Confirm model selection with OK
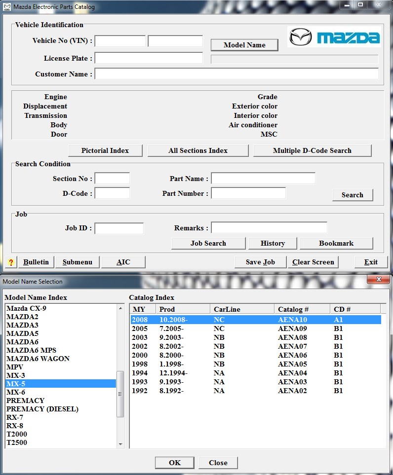The height and width of the screenshot is (475, 393). (175, 463)
